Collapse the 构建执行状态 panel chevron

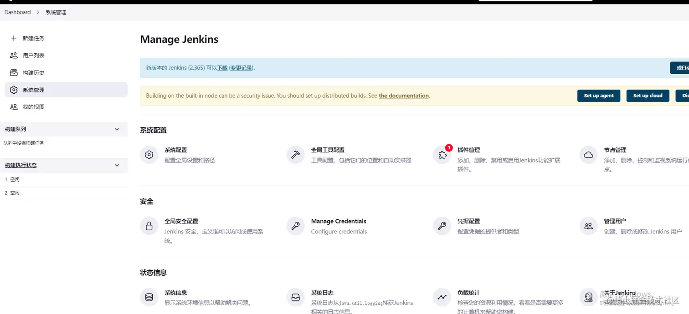[117, 165]
